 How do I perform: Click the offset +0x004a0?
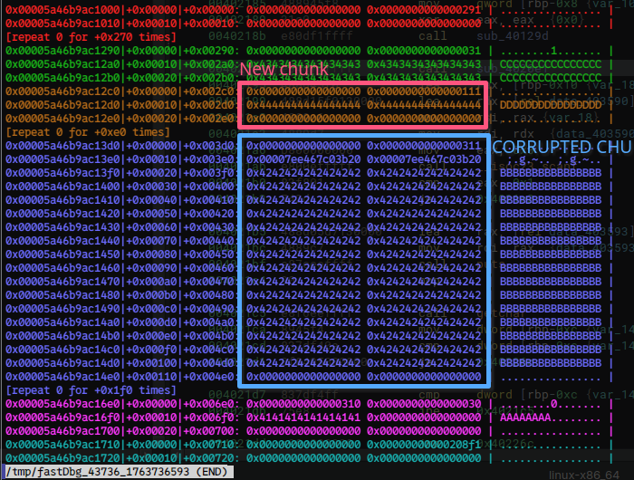point(209,322)
